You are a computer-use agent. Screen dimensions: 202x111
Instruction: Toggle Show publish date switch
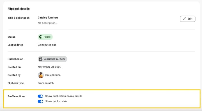pyautogui.click(x=40, y=102)
